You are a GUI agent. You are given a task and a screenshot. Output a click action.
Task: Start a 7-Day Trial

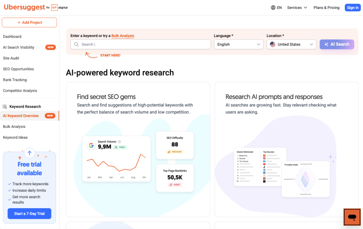29,213
